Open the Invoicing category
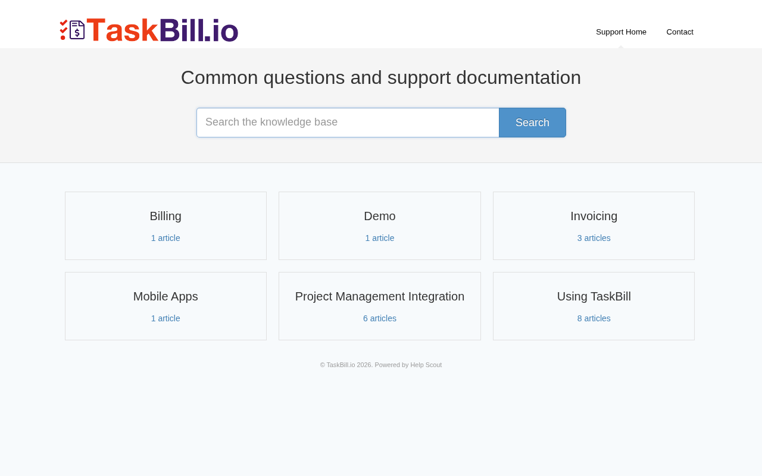The height and width of the screenshot is (476, 762). click(594, 216)
